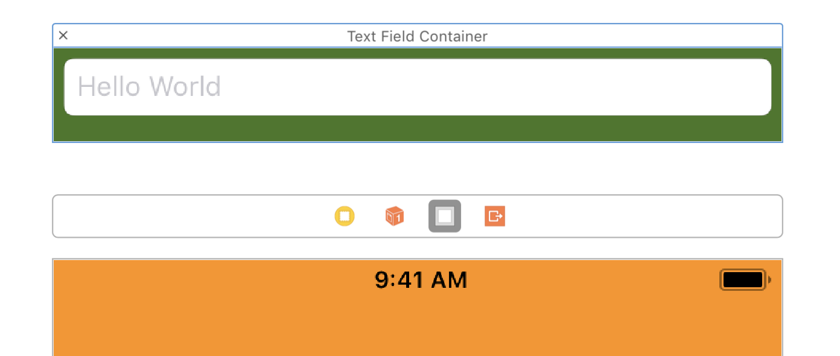
Task: Click white canvas gap between container and dock
Action: click(416, 169)
